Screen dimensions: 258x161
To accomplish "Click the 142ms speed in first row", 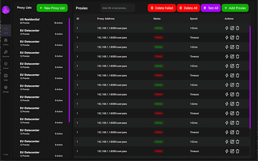I will [193, 28].
